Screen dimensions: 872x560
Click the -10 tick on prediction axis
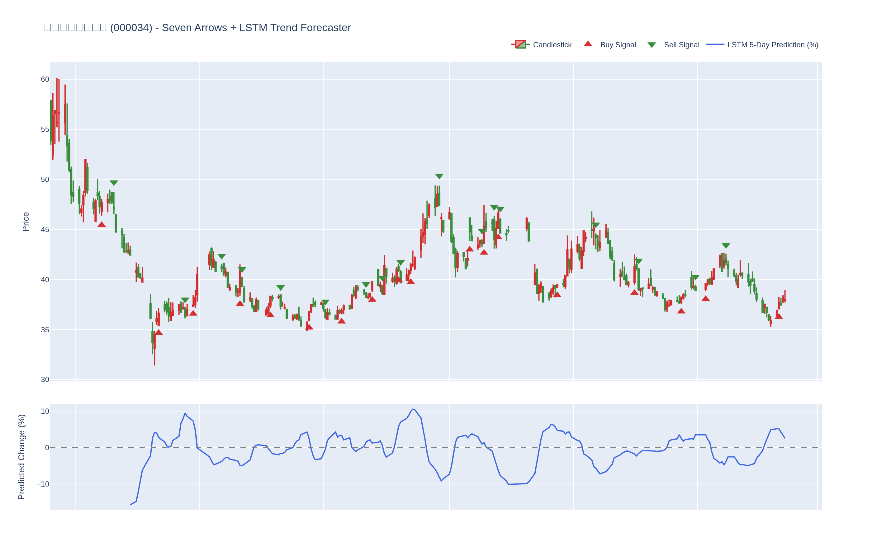point(43,484)
